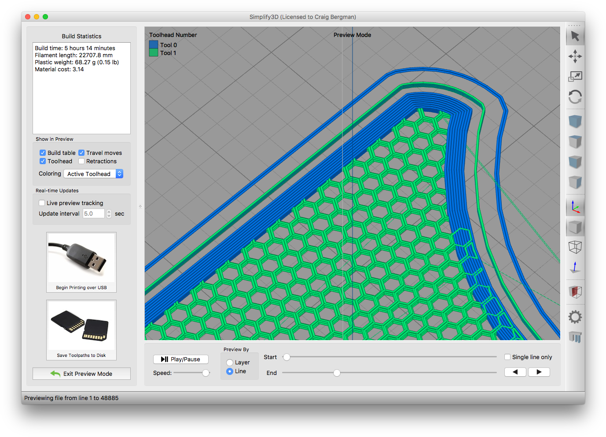This screenshot has width=606, height=437.
Task: Select the arrow pointer tool in the right toolbar
Action: coord(575,35)
